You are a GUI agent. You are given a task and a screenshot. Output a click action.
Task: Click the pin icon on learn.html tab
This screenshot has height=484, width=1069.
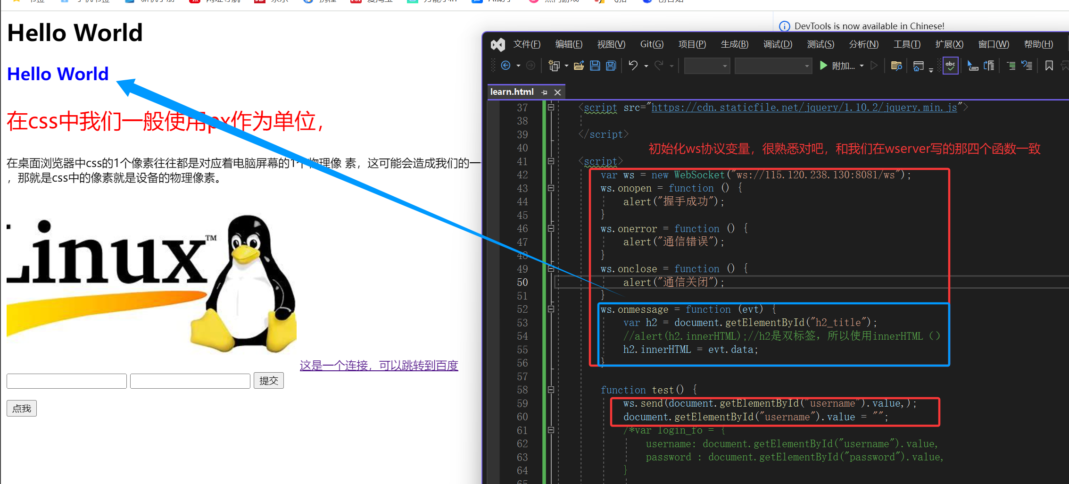[x=544, y=92]
